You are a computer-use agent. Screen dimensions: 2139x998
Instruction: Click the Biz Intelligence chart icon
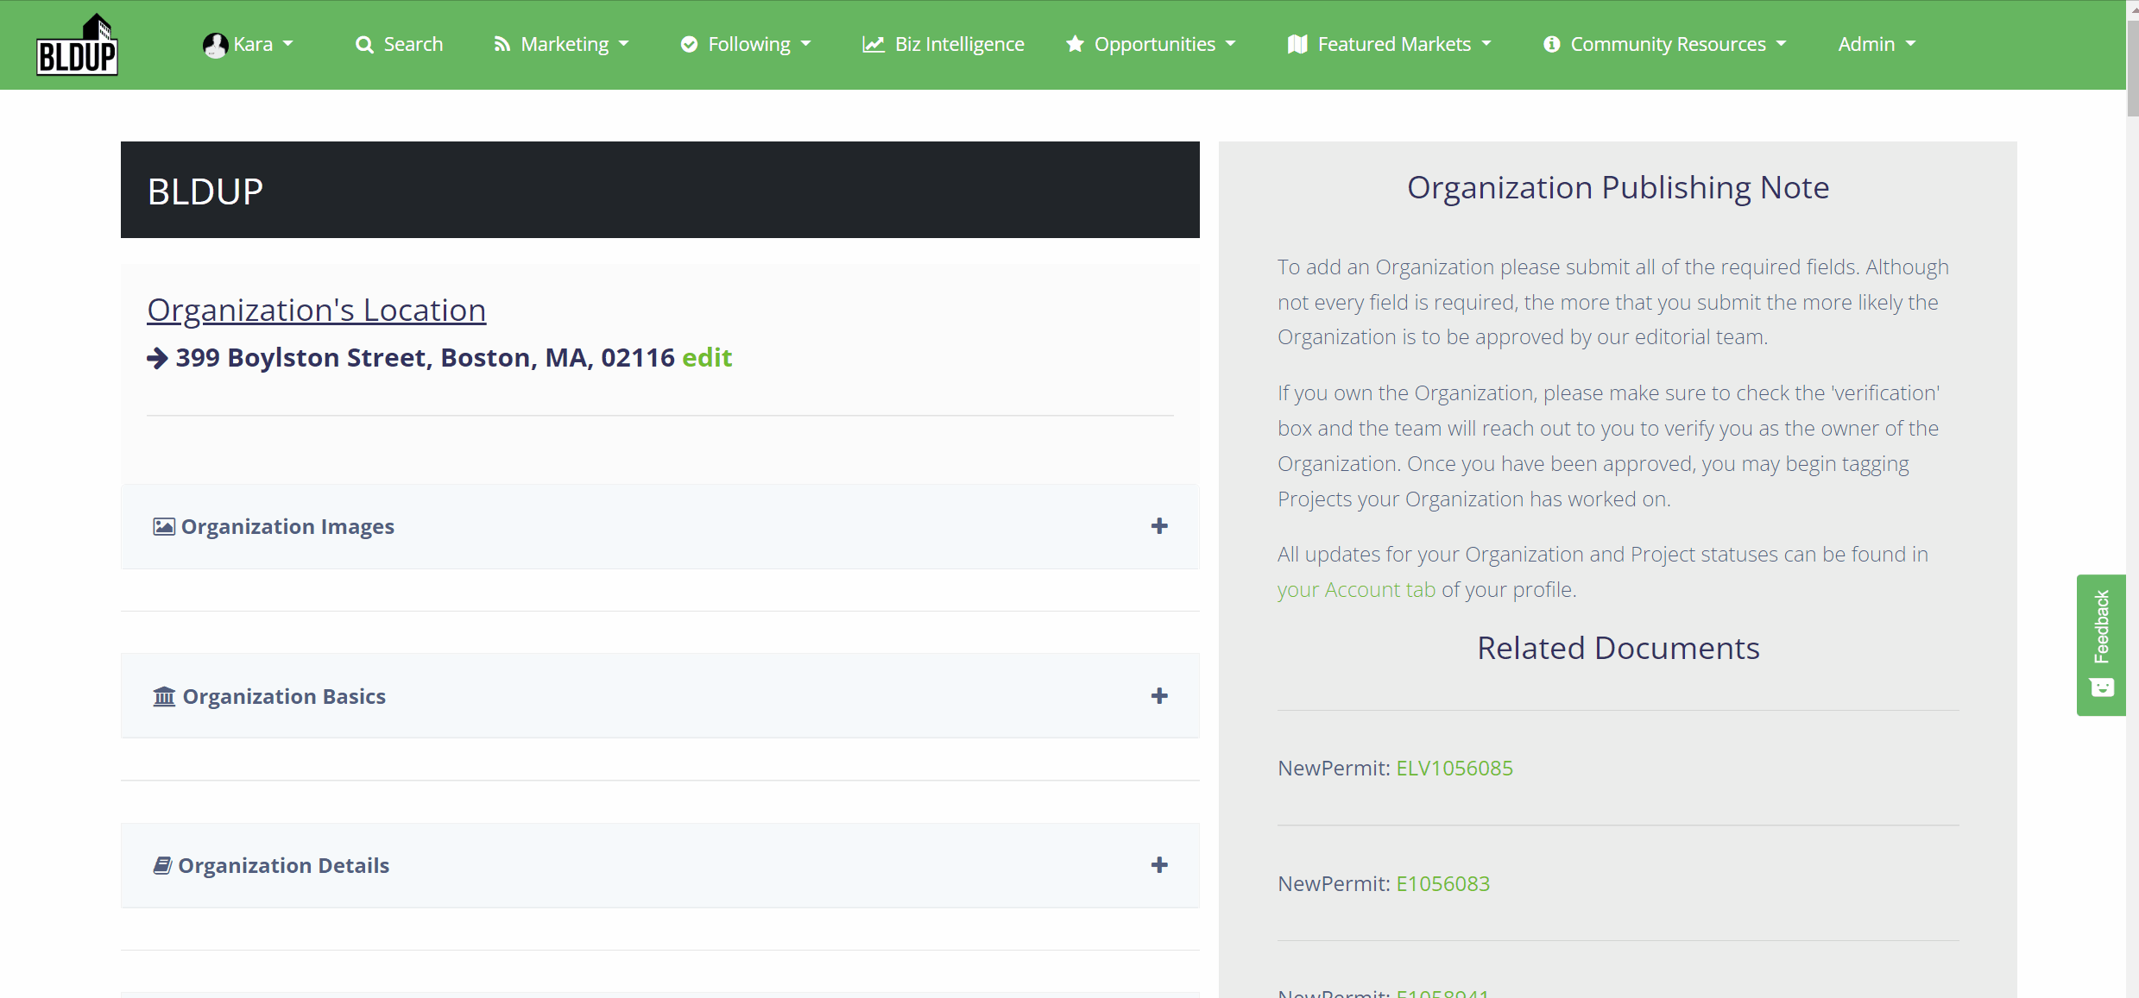tap(873, 45)
